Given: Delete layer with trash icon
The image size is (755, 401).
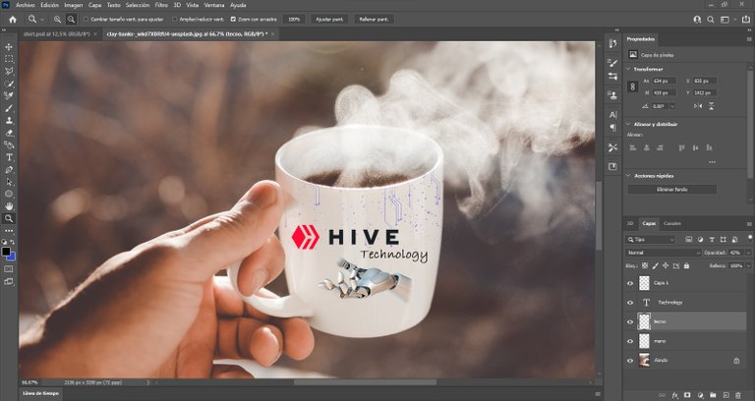Looking at the screenshot, I should [738, 395].
